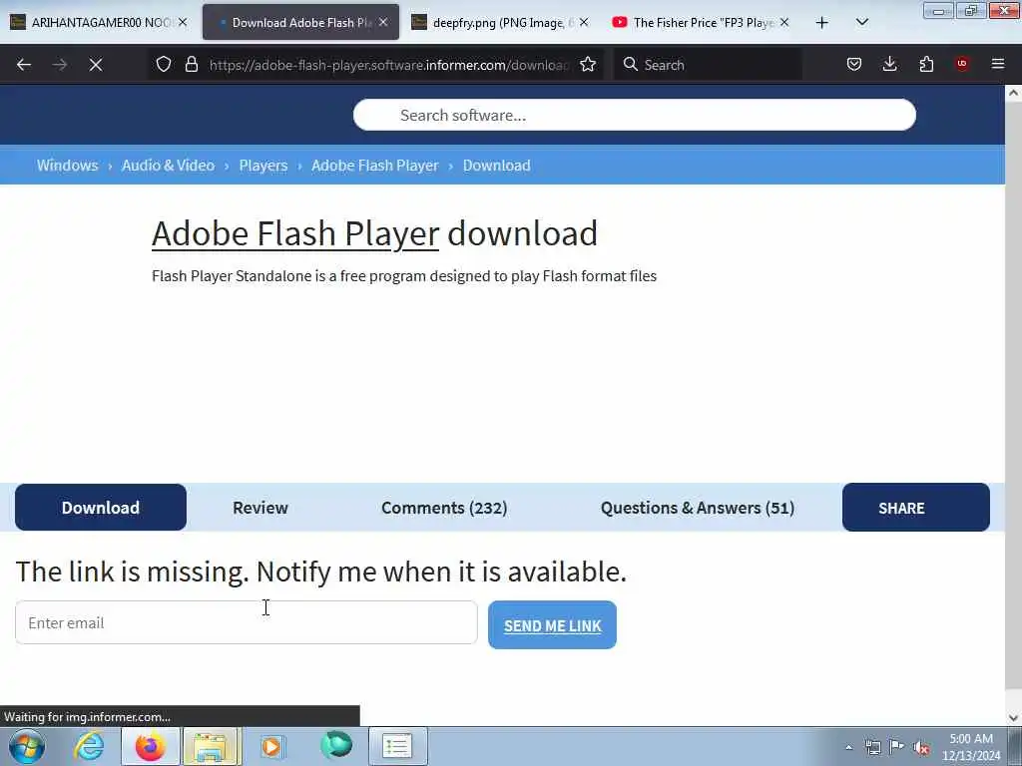Close the Fisher Price FP3 Player tab
The image size is (1022, 766).
(784, 22)
